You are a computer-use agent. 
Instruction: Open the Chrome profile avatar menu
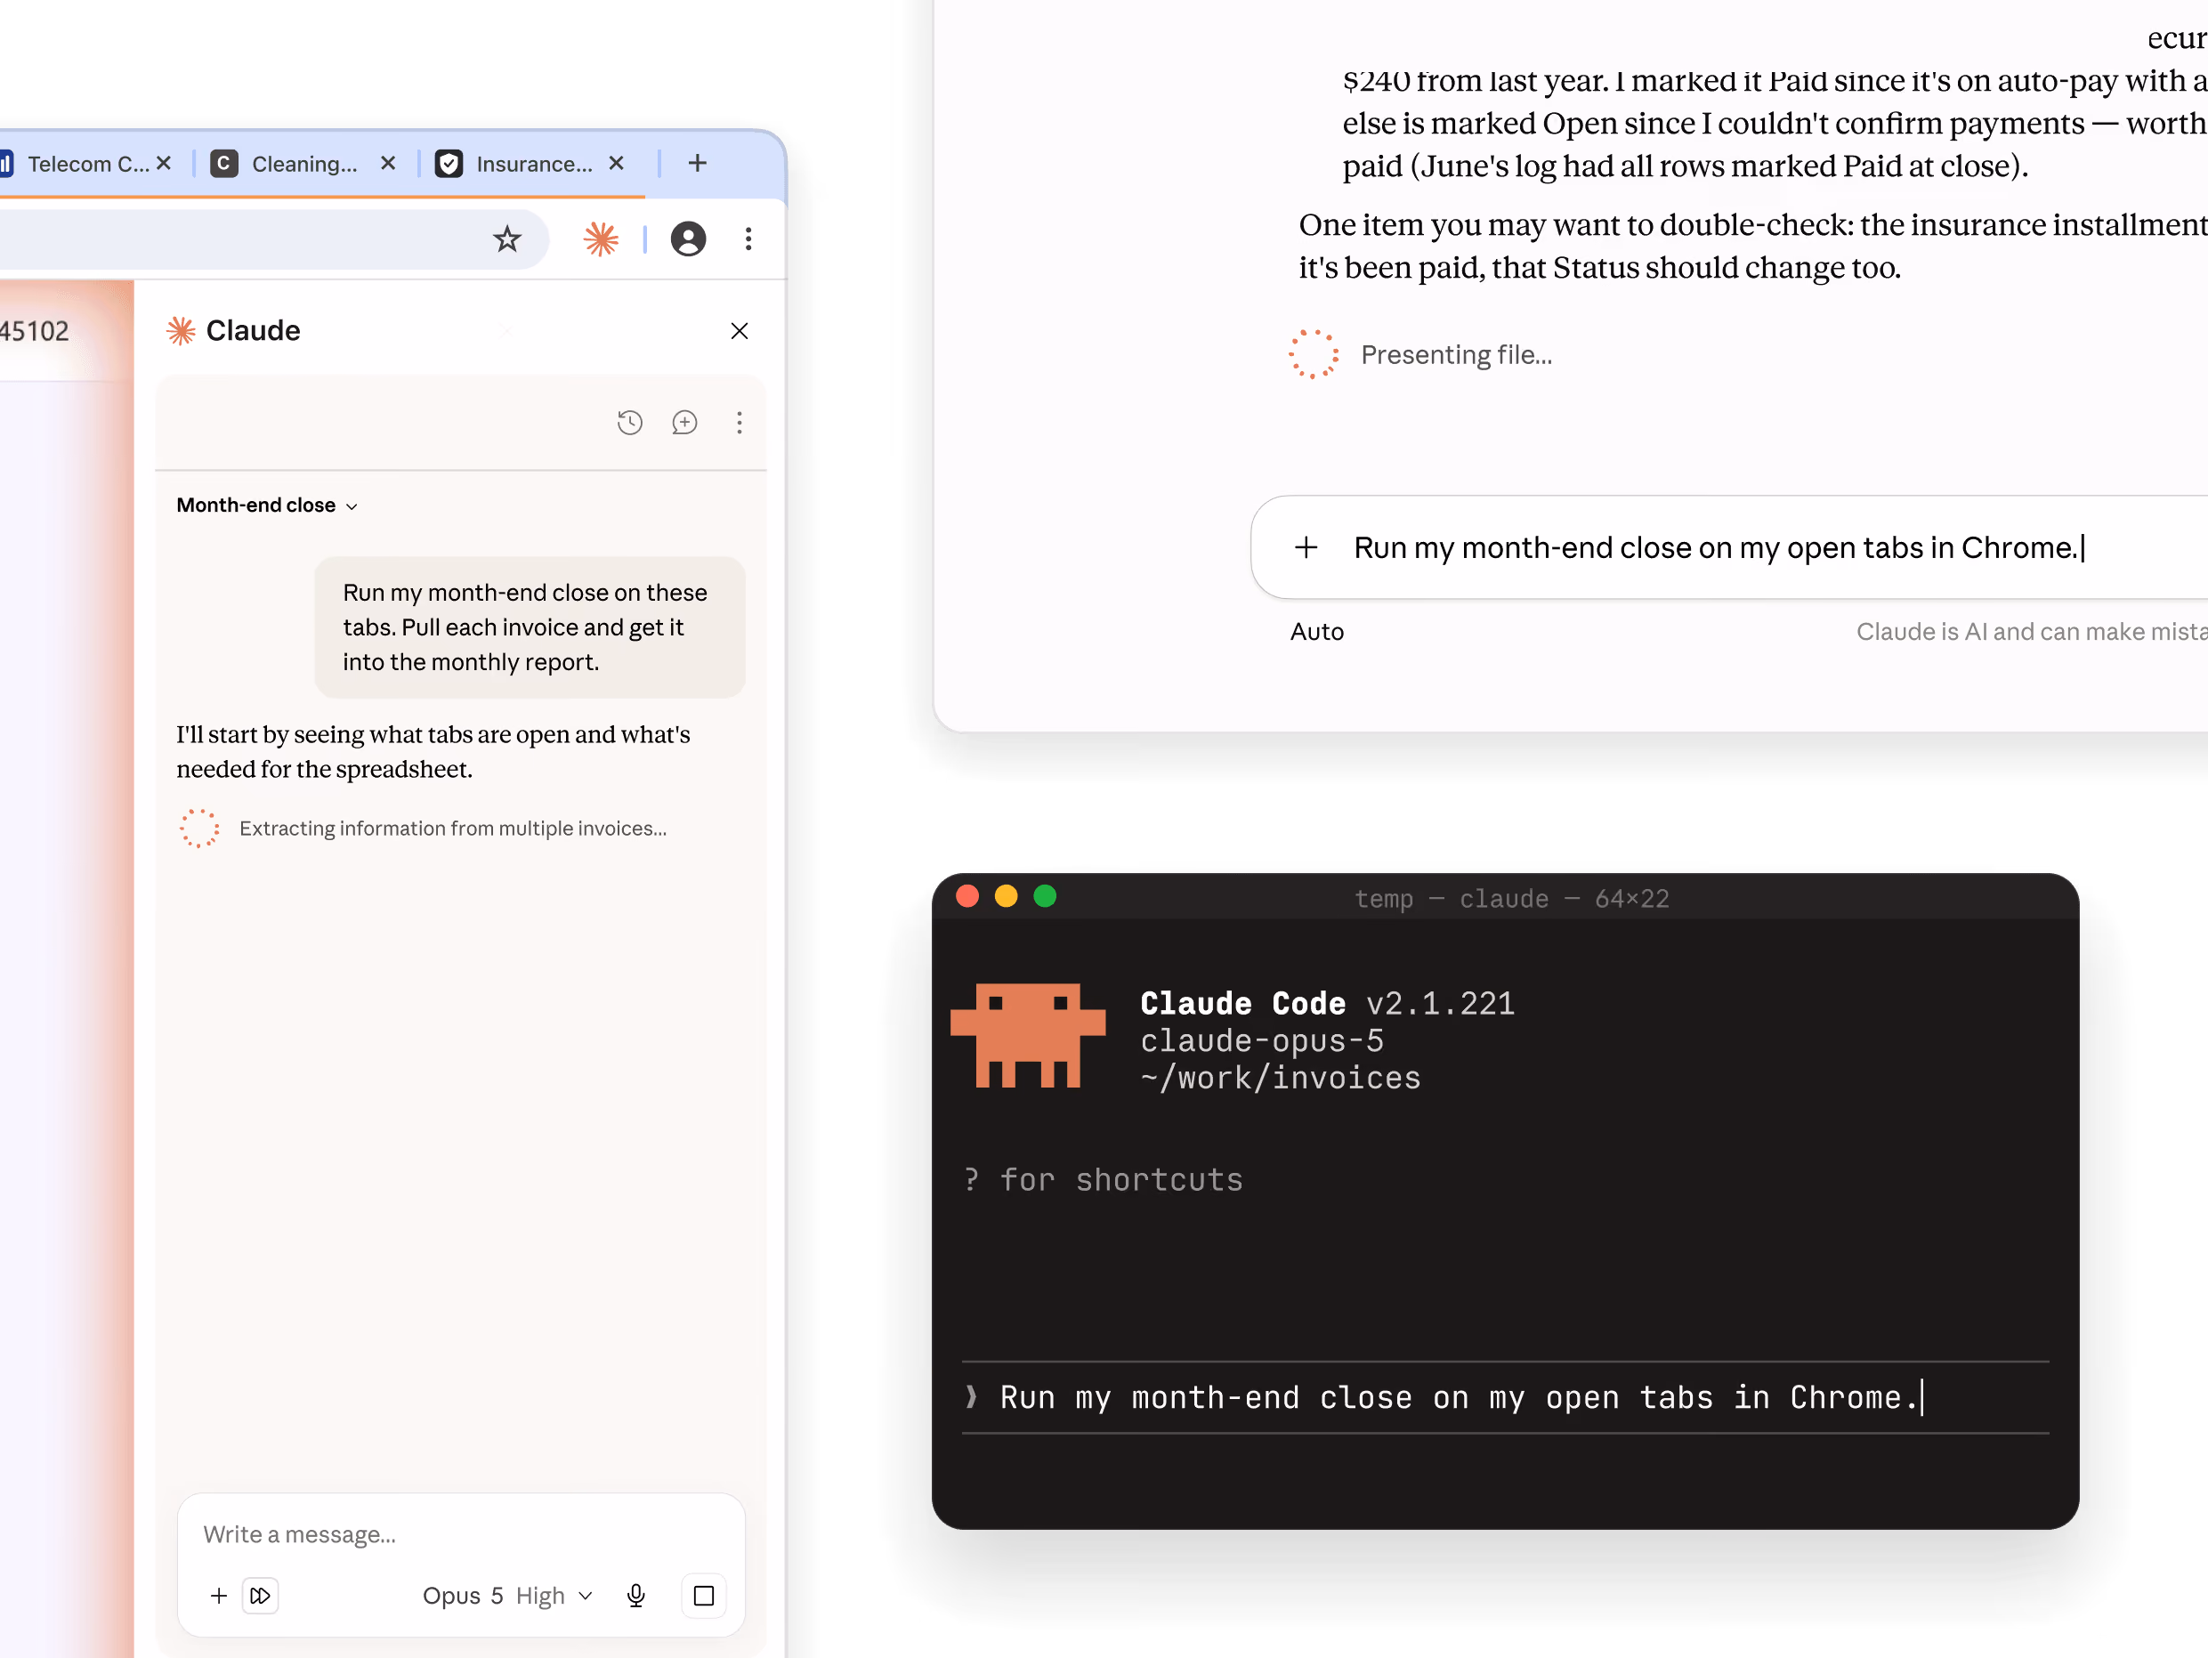point(689,239)
